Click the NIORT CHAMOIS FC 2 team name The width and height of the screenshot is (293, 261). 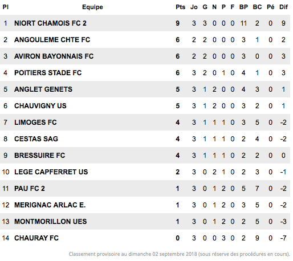50,23
